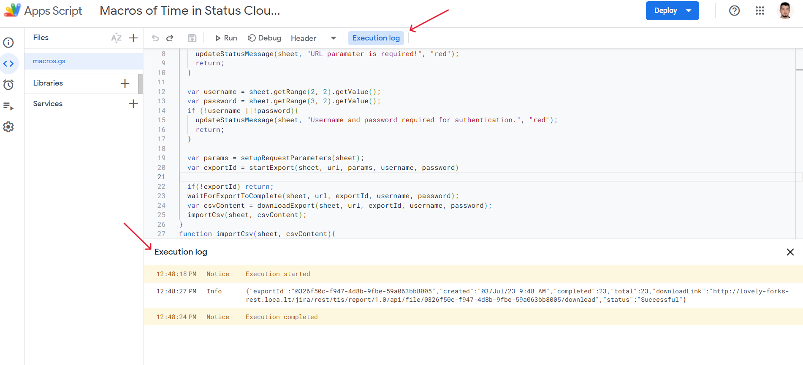Add a service using the plus icon
Image resolution: width=803 pixels, height=365 pixels.
click(x=133, y=104)
